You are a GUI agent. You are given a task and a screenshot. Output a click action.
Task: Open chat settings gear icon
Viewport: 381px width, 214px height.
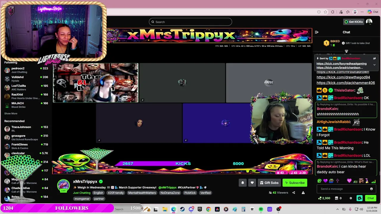351,198
